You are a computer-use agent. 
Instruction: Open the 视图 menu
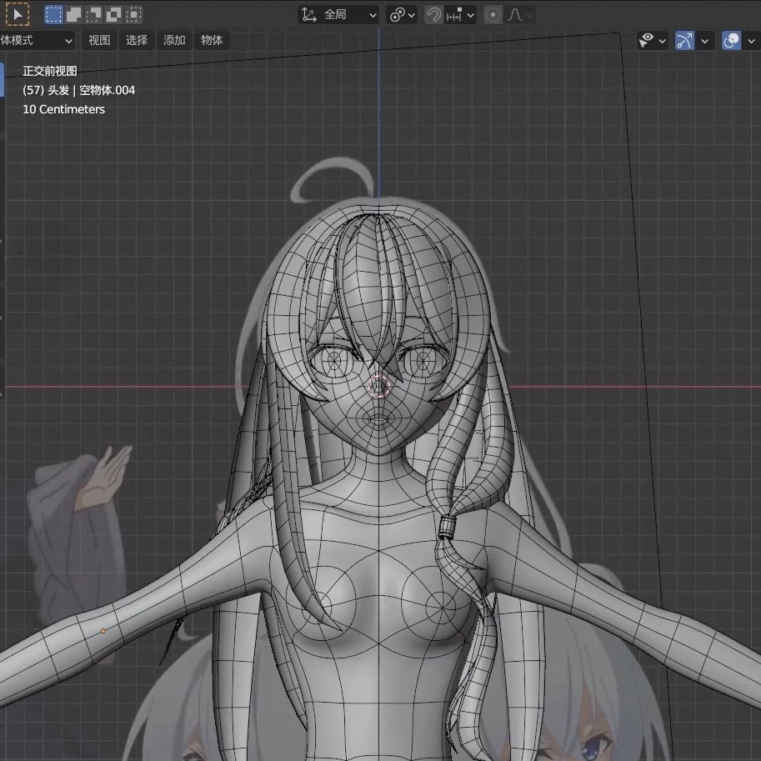coord(99,40)
